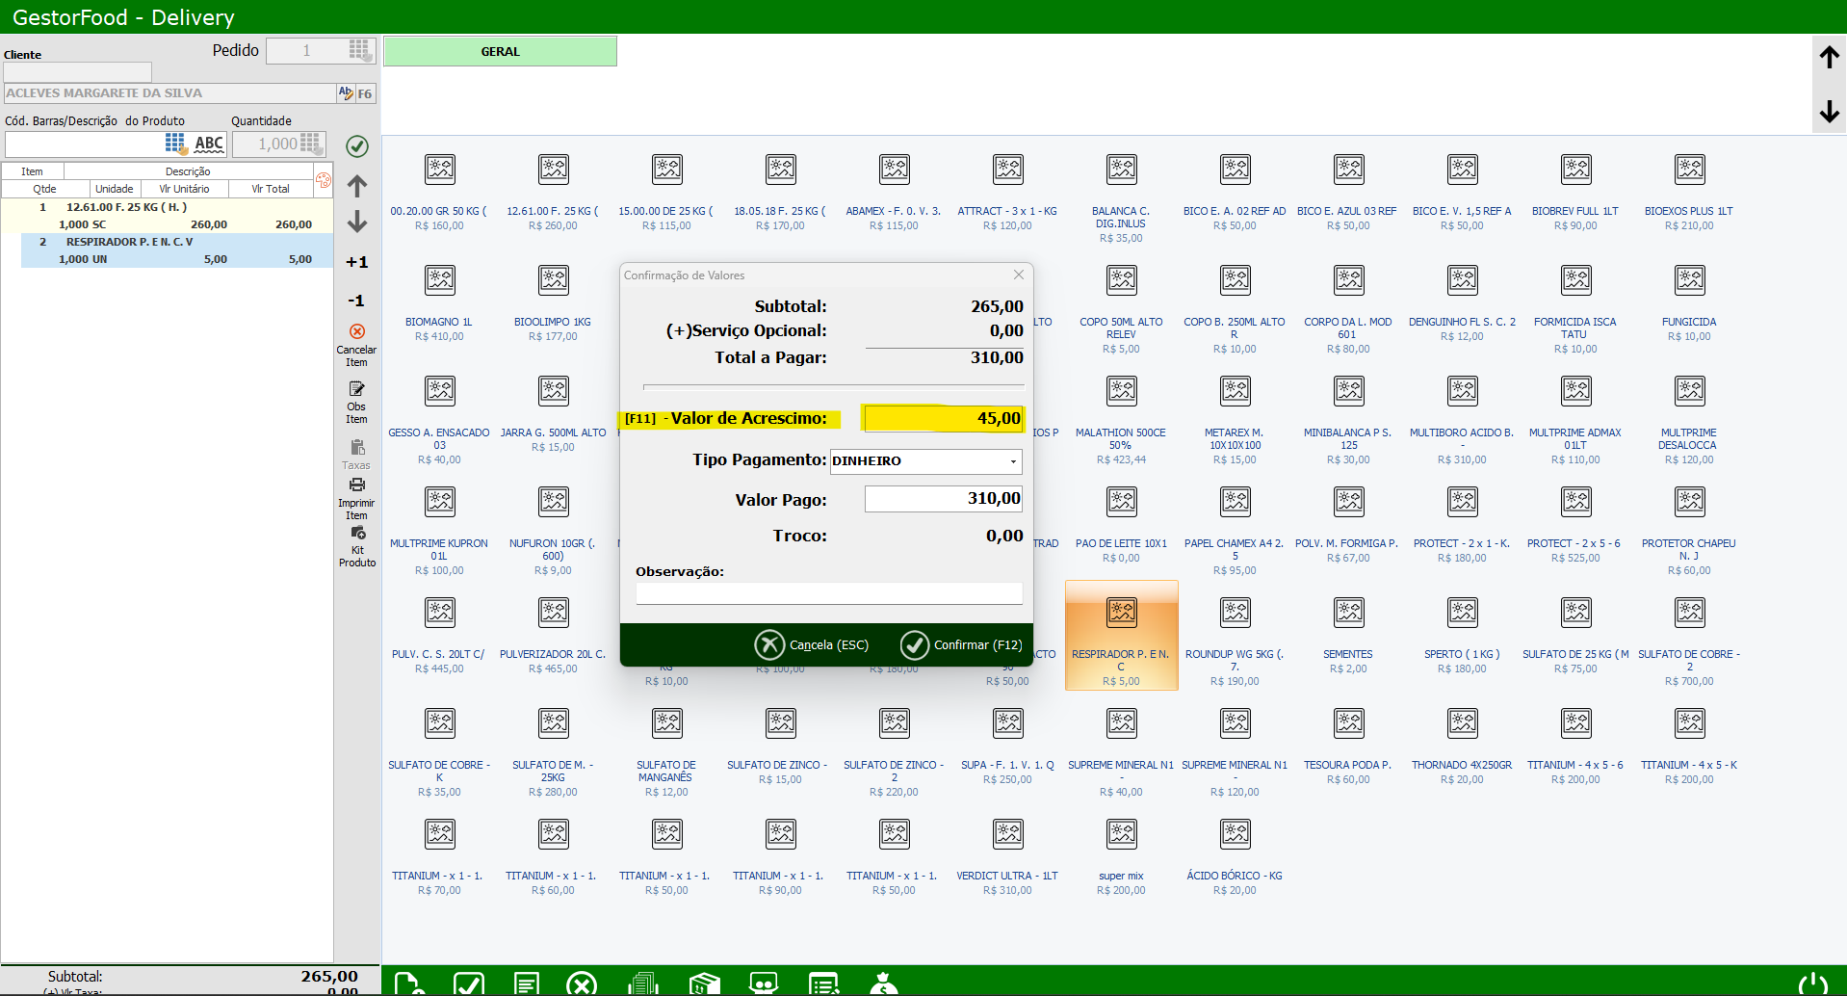Decrease item quantity with -1
1847x996 pixels.
[x=356, y=301]
